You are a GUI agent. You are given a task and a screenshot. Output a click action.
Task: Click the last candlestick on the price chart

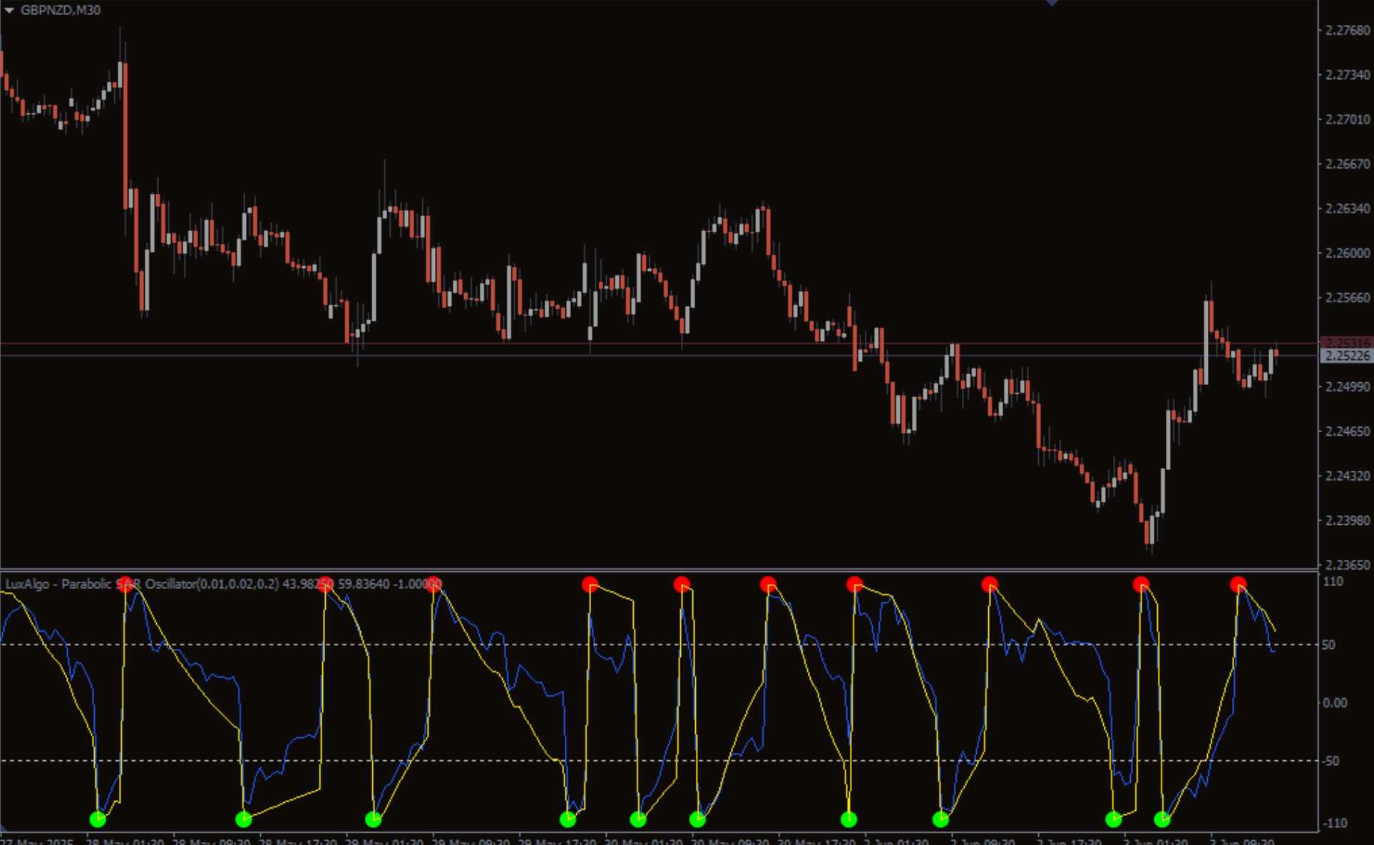tap(1276, 353)
